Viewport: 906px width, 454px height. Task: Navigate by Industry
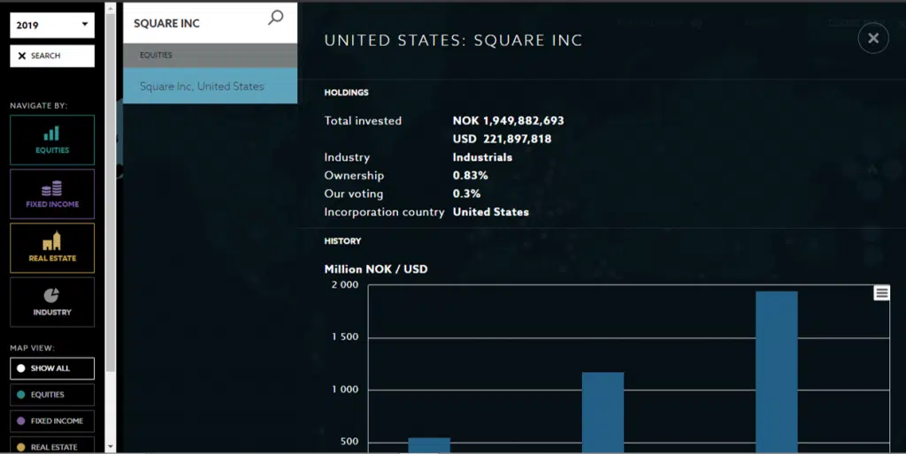[x=52, y=302]
